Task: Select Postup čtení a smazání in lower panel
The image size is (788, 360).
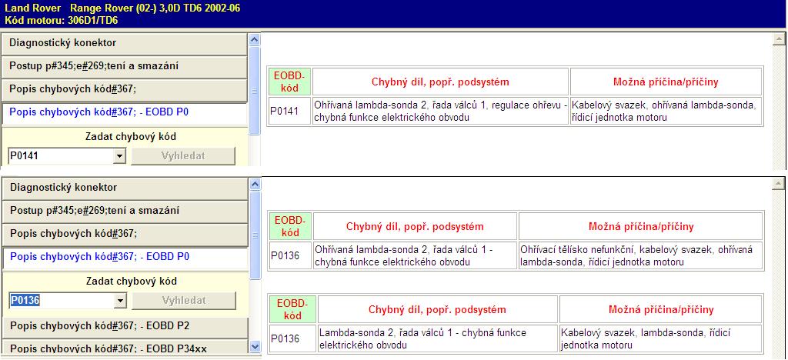Action: (x=125, y=210)
